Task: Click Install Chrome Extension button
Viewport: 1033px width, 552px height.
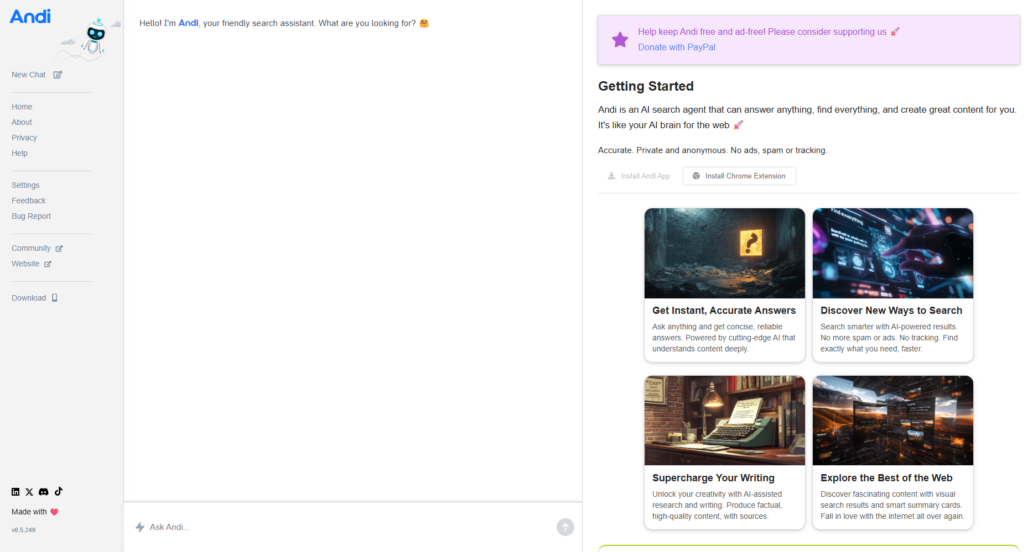Action: 739,176
